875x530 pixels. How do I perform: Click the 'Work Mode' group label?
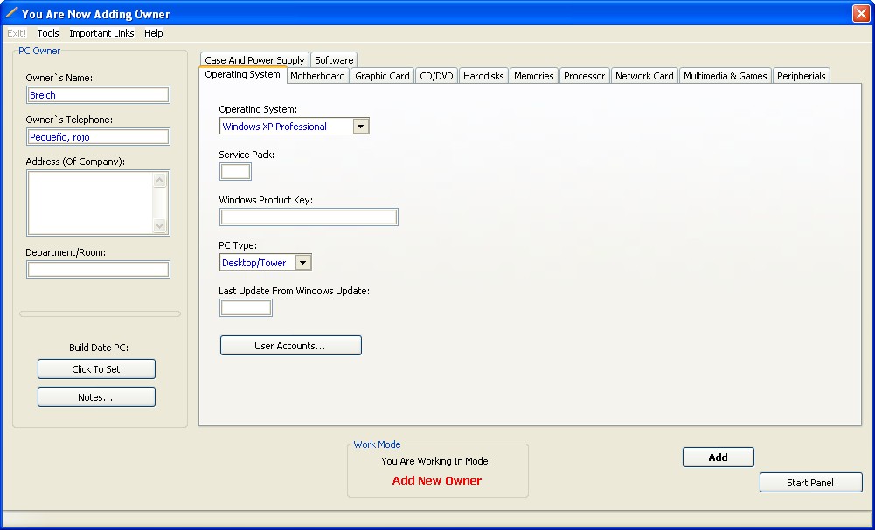tap(378, 444)
